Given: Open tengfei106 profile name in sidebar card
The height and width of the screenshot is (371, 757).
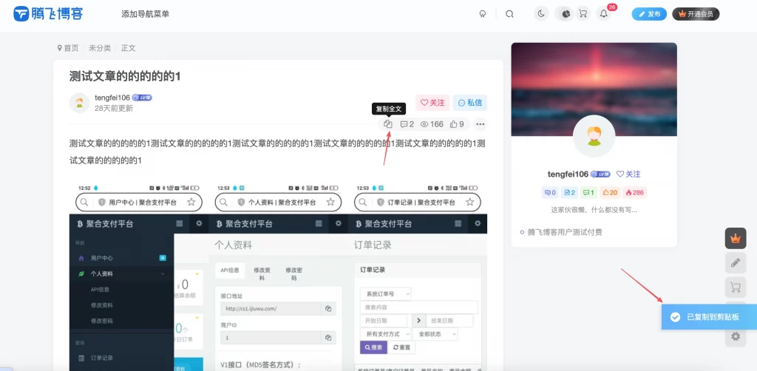Looking at the screenshot, I should point(568,174).
